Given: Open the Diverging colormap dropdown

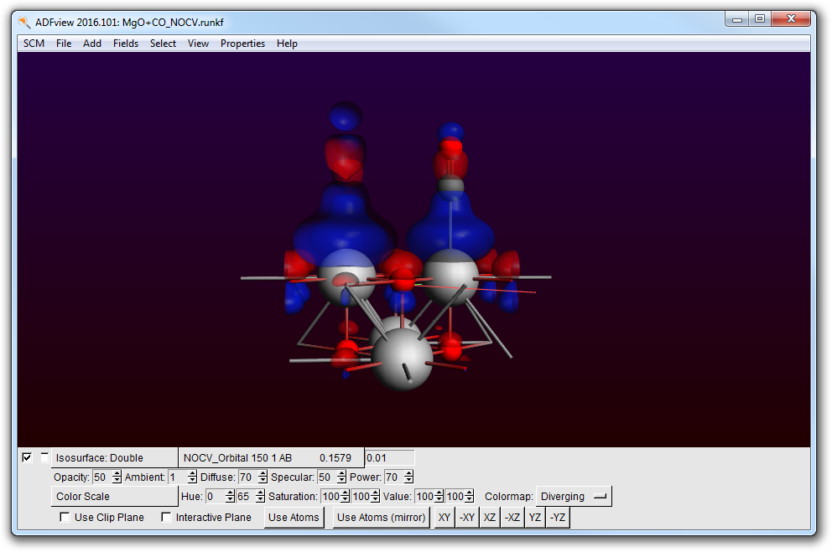Looking at the screenshot, I should click(x=574, y=497).
